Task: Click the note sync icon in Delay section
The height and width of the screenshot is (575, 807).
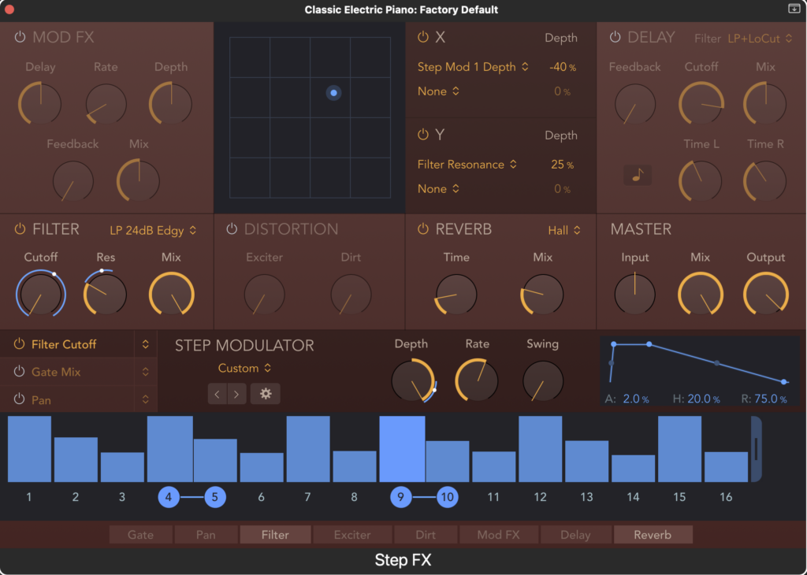Action: pos(638,175)
